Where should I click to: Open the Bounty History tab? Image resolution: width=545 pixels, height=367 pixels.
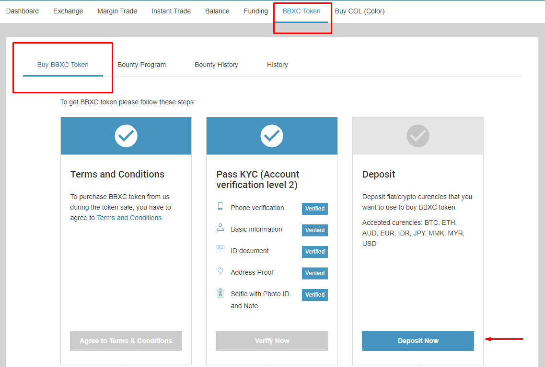[x=216, y=65]
